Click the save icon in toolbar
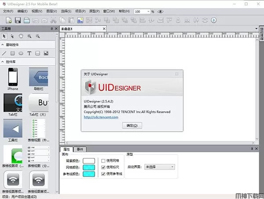This screenshot has width=264, height=199. click(18, 20)
